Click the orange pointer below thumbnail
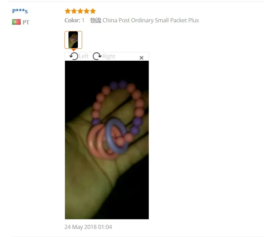This screenshot has height=237, width=264. pyautogui.click(x=74, y=50)
